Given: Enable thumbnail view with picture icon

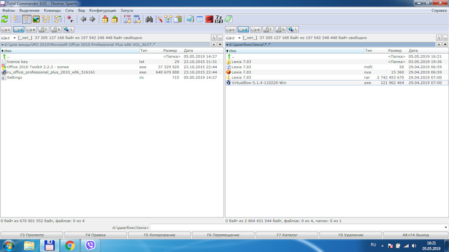Looking at the screenshot, I should tap(36, 19).
